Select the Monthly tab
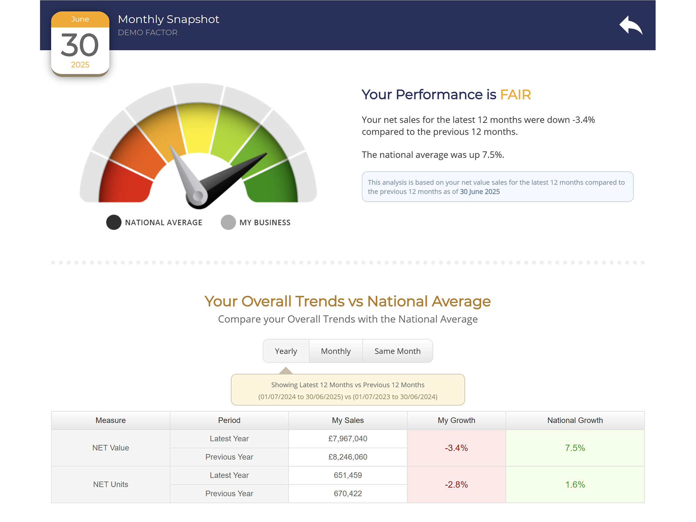This screenshot has height=522, width=696. pyautogui.click(x=335, y=351)
